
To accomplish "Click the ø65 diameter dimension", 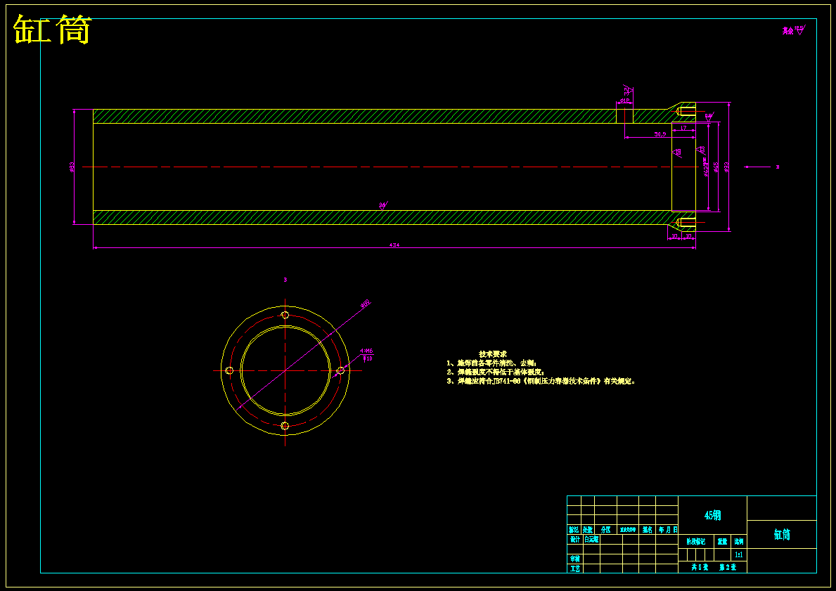I will [716, 167].
